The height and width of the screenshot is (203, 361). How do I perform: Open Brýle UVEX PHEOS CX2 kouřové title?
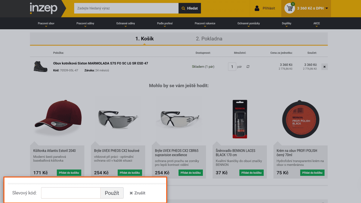tap(117, 151)
